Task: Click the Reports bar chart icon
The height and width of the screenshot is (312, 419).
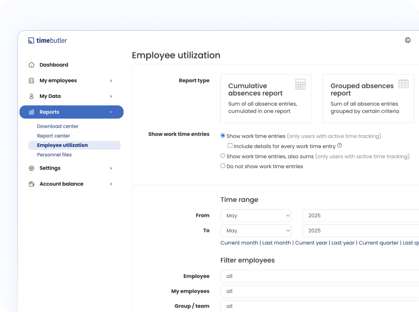Action: pos(31,112)
